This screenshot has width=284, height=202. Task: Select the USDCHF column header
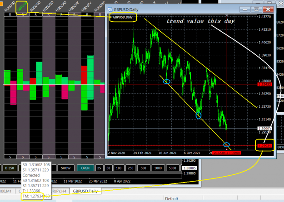(x=74, y=6)
